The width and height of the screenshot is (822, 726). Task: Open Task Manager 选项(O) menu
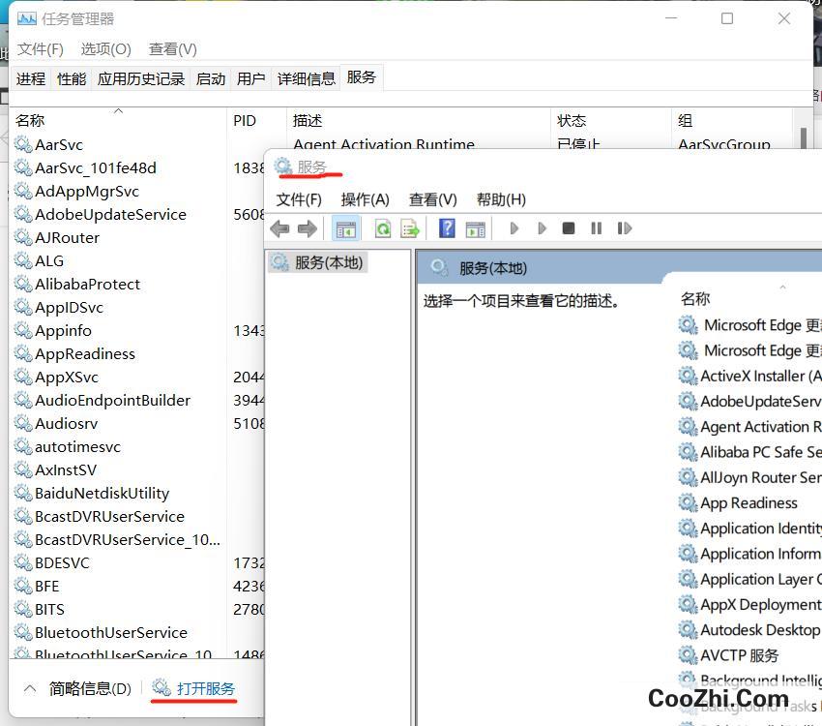click(x=106, y=49)
